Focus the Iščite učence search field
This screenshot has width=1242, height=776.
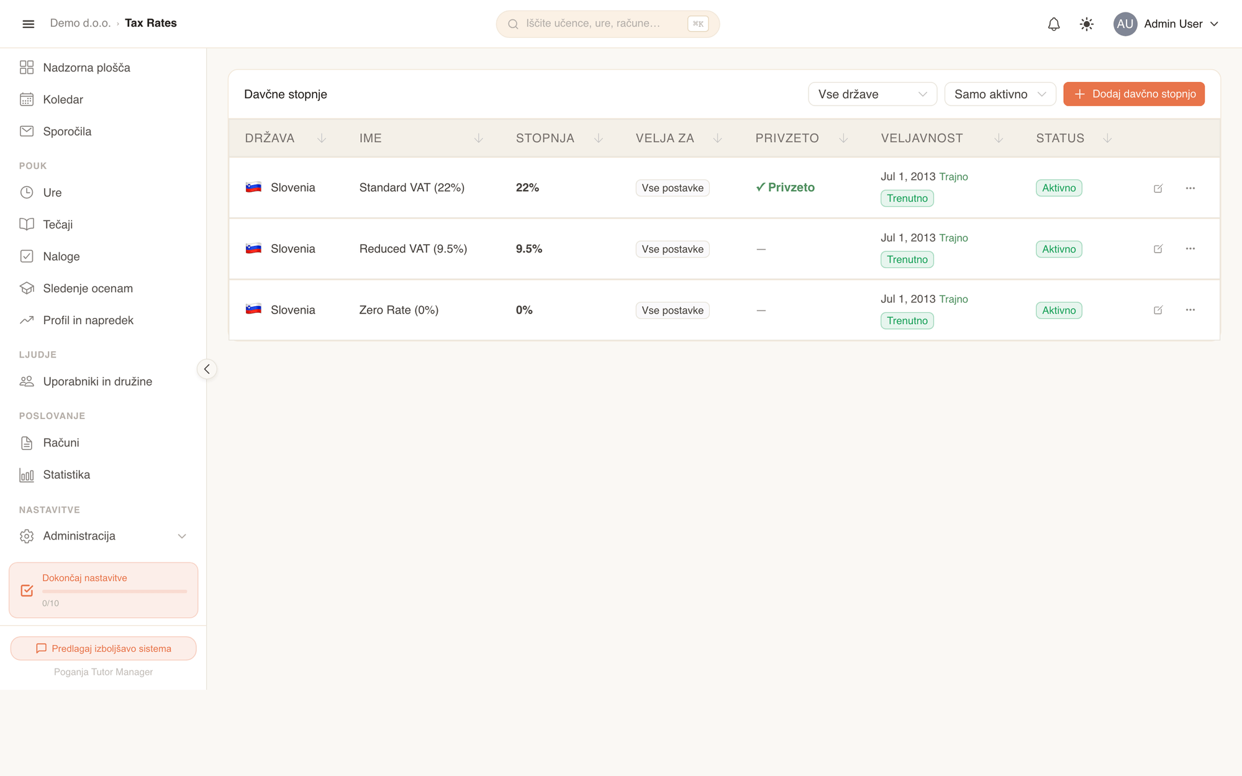607,24
